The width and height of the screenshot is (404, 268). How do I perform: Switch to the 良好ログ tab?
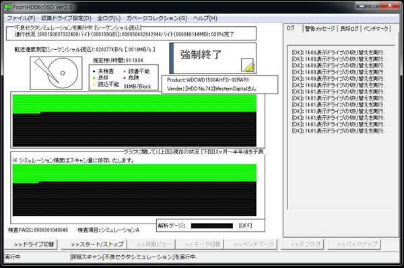[349, 28]
